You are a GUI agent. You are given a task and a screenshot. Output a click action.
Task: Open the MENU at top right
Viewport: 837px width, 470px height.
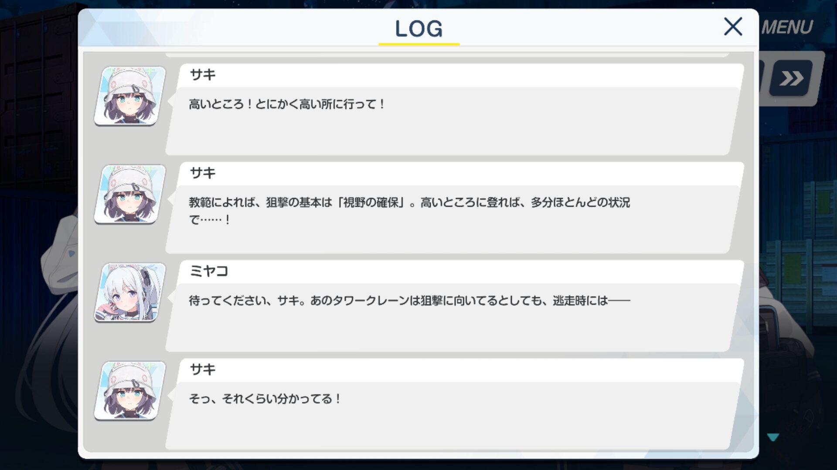coord(787,27)
